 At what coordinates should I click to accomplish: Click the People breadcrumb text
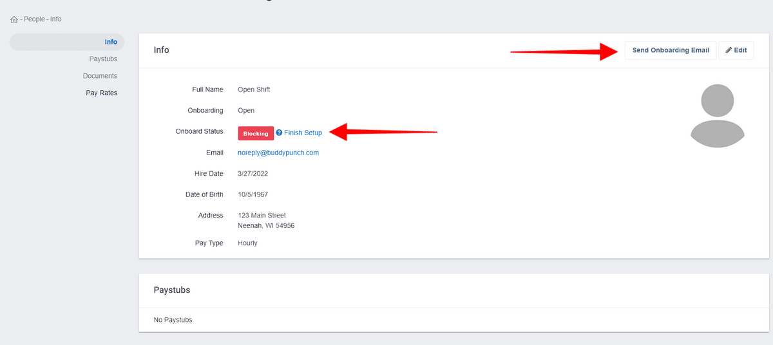[x=34, y=19]
